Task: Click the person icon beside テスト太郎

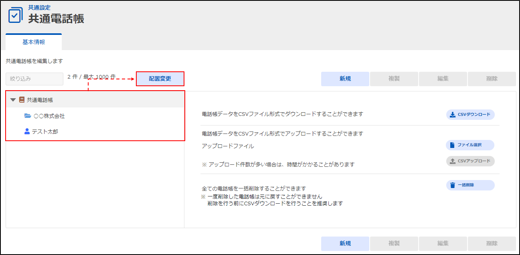Action: tap(27, 131)
